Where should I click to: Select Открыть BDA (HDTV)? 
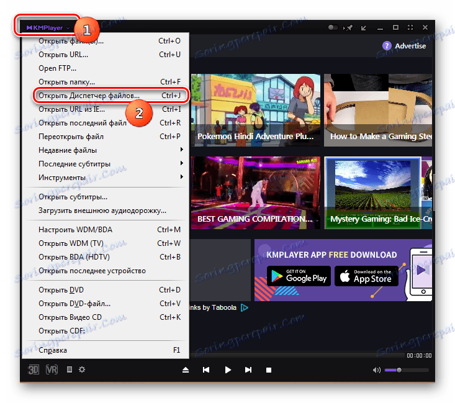106,257
